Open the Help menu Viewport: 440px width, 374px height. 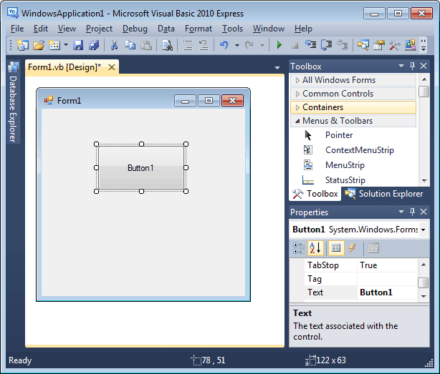coord(303,29)
